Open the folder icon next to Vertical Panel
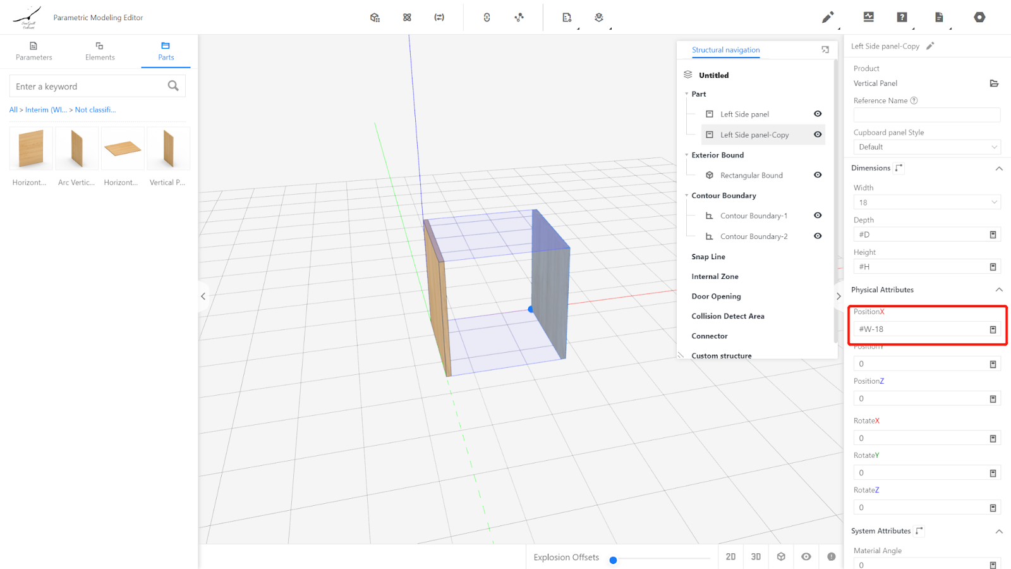Image resolution: width=1011 pixels, height=569 pixels. click(993, 83)
